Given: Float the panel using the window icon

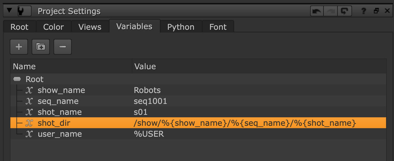Looking at the screenshot, I should pos(376,11).
